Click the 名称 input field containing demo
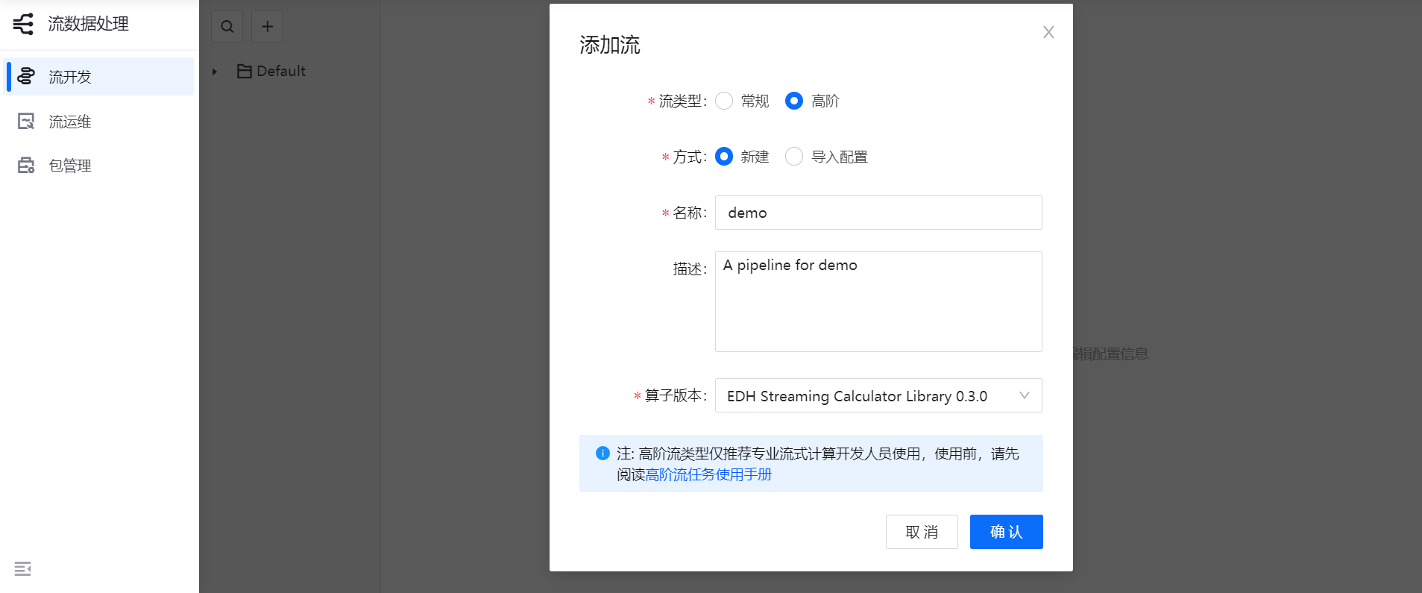Screen dimensions: 1422x593 click(878, 213)
